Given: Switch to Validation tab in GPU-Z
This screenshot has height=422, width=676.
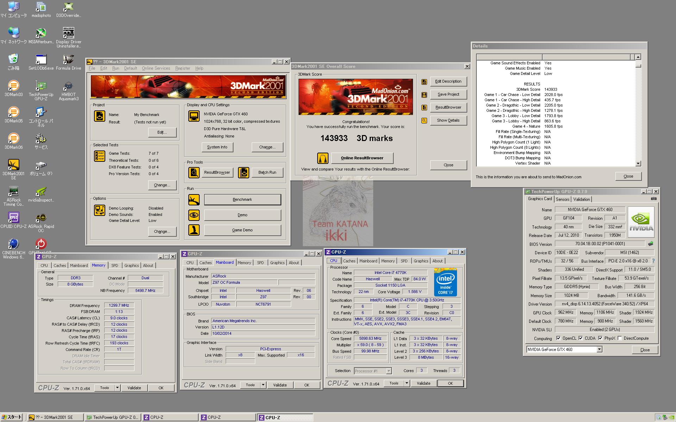Looking at the screenshot, I should [582, 199].
